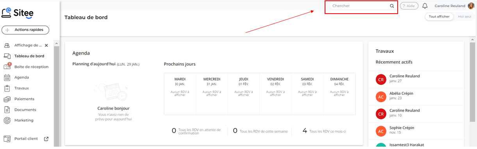Click the Travaux panel heading
The image size is (477, 149).
click(385, 51)
